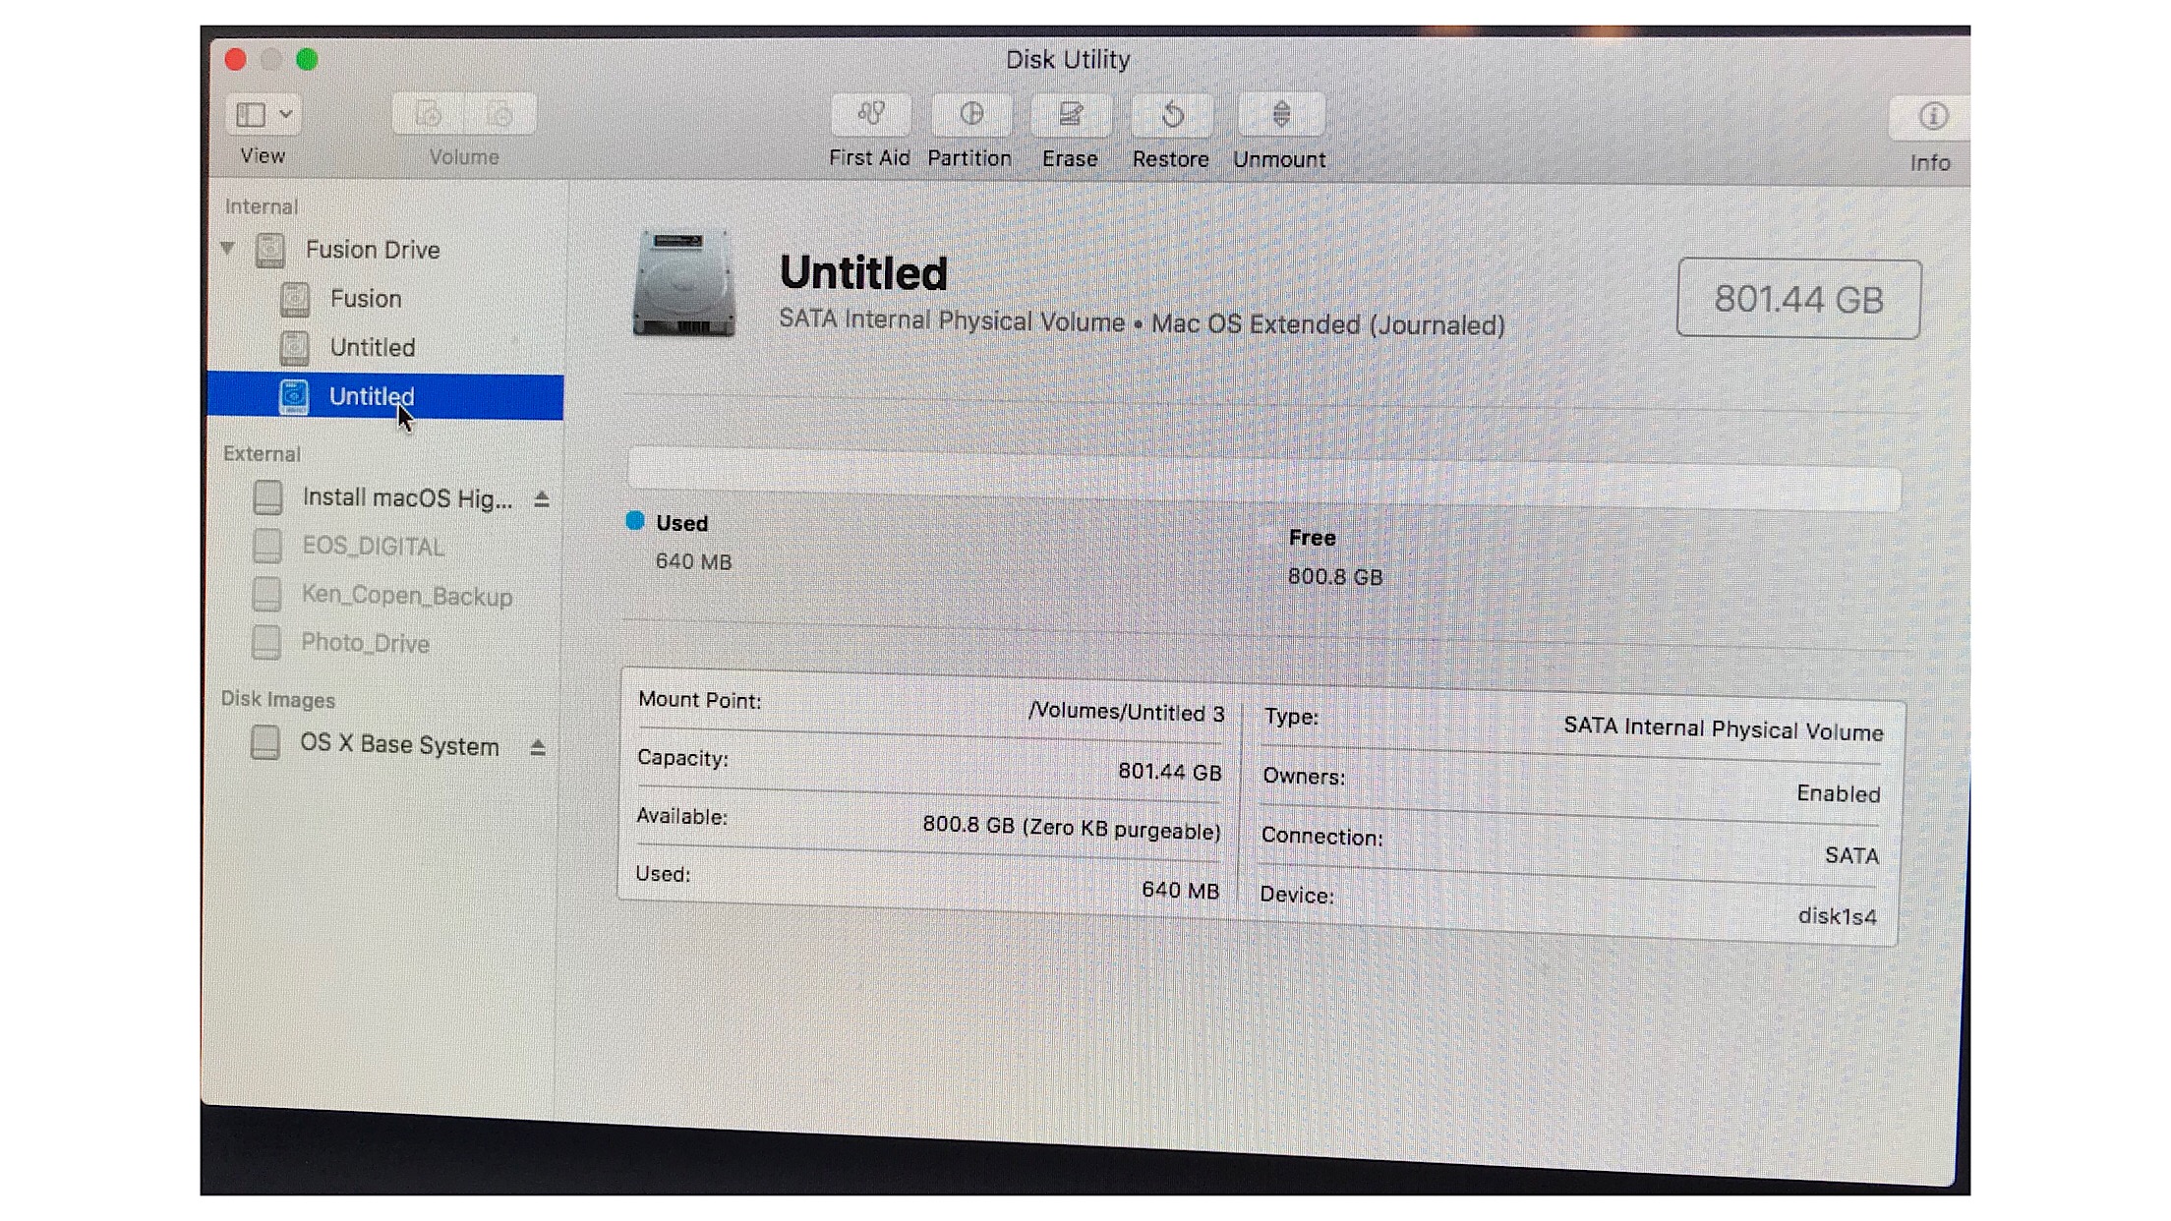2171x1221 pixels.
Task: Click the 801.44 GB capacity box
Action: pos(1798,299)
